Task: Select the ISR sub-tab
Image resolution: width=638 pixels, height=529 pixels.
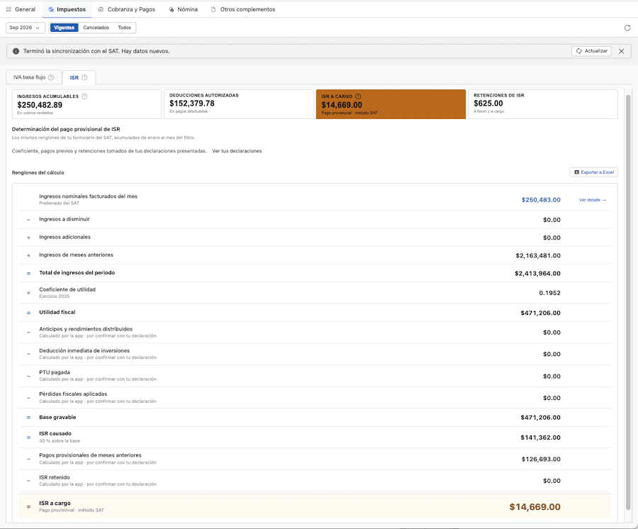Action: [79, 77]
